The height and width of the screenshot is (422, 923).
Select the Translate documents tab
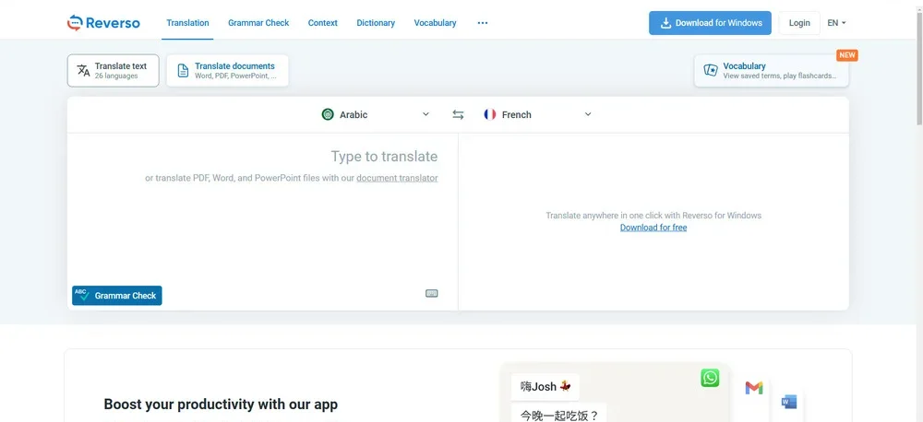[227, 71]
